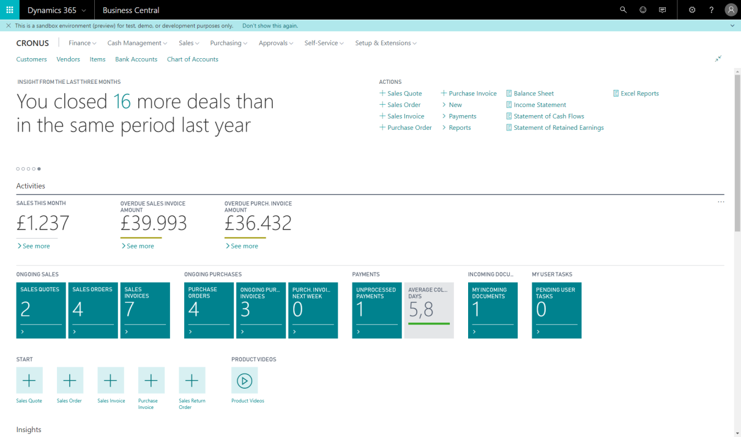The width and height of the screenshot is (741, 437).
Task: Open the Sales Quotes cue tile
Action: [41, 310]
